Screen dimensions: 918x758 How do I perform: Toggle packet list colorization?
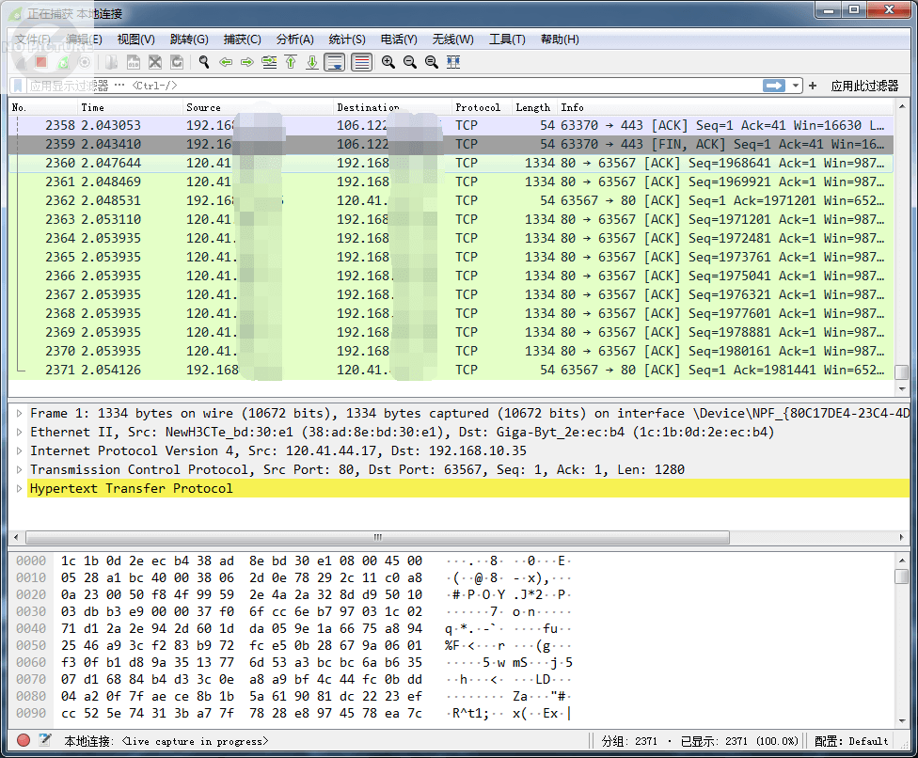362,62
